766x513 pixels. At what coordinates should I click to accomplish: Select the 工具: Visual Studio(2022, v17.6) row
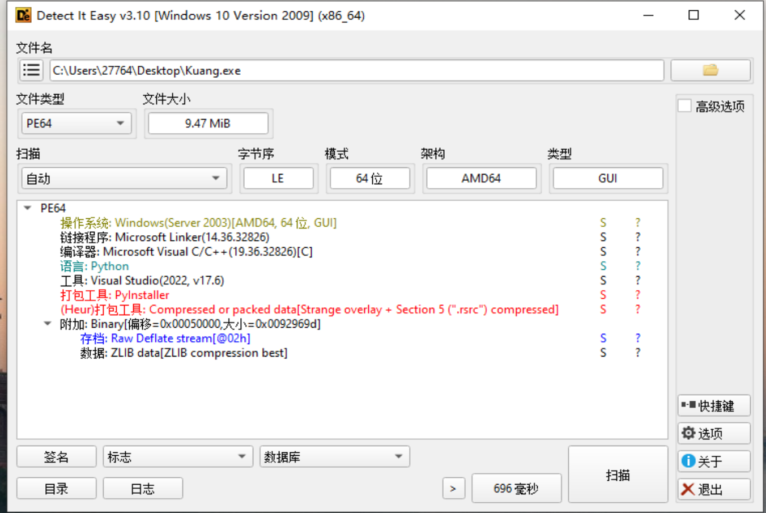(x=142, y=281)
